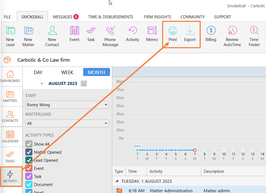Open the Matter/Lead dropdown set to All
This screenshot has width=266, height=193.
click(x=67, y=123)
